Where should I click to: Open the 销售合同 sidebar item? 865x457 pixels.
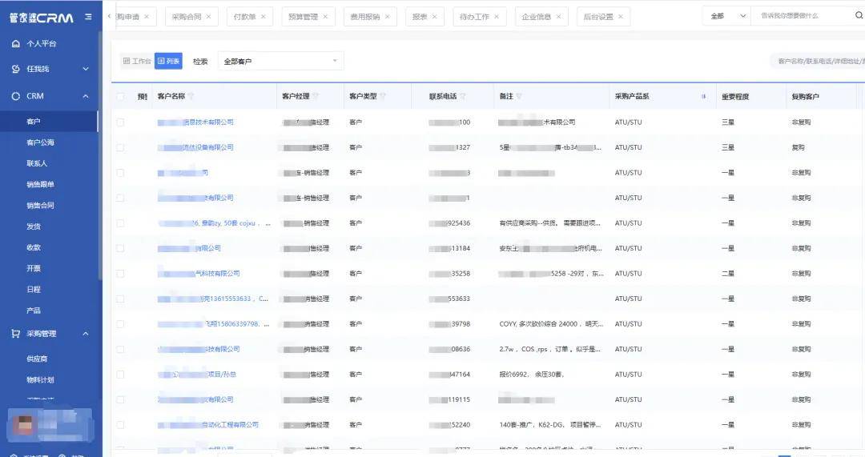click(x=40, y=206)
